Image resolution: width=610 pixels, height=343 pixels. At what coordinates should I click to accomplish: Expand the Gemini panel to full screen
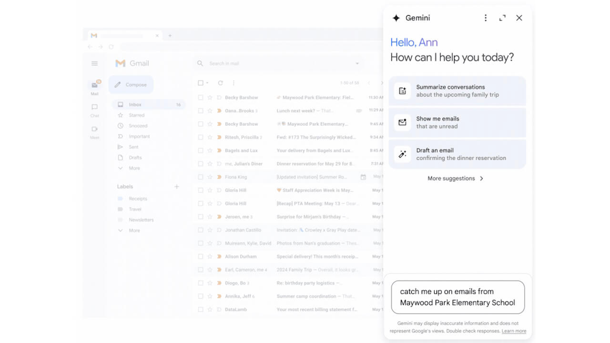click(x=502, y=18)
